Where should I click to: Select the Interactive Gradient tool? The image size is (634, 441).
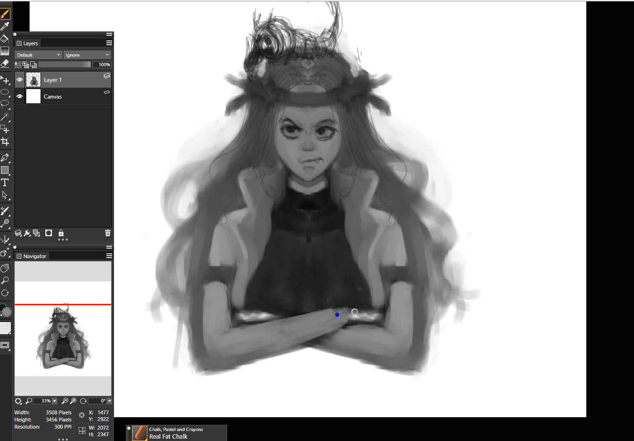pos(5,51)
